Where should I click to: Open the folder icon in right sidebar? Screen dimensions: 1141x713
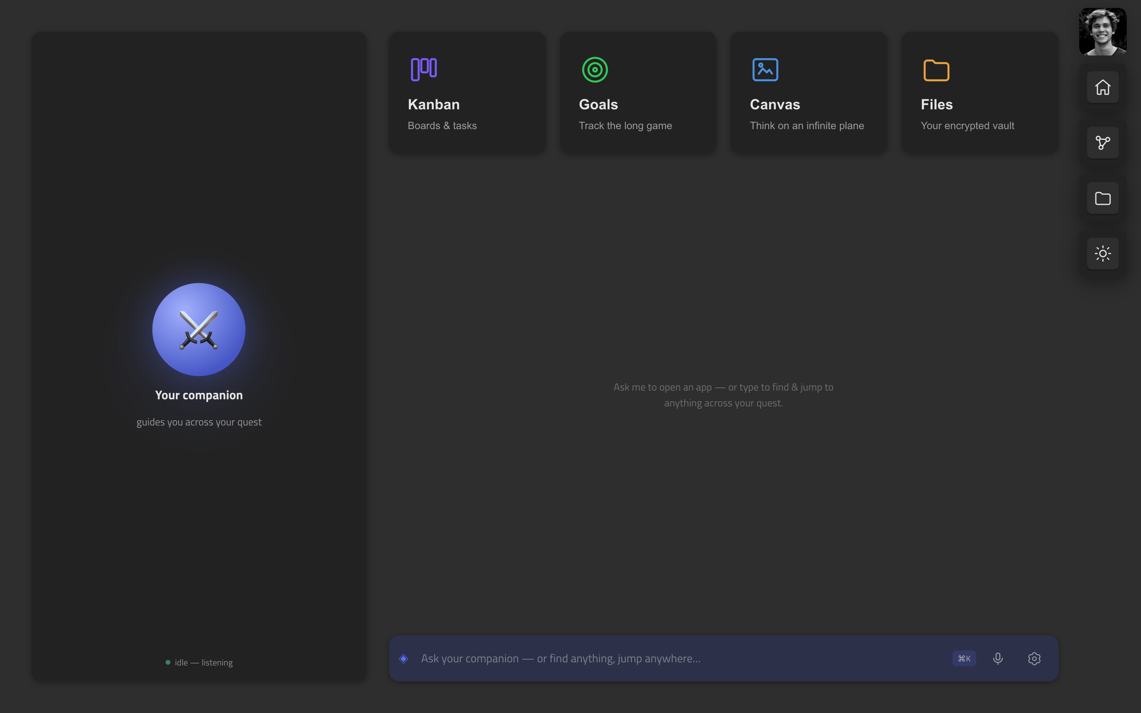tap(1102, 198)
